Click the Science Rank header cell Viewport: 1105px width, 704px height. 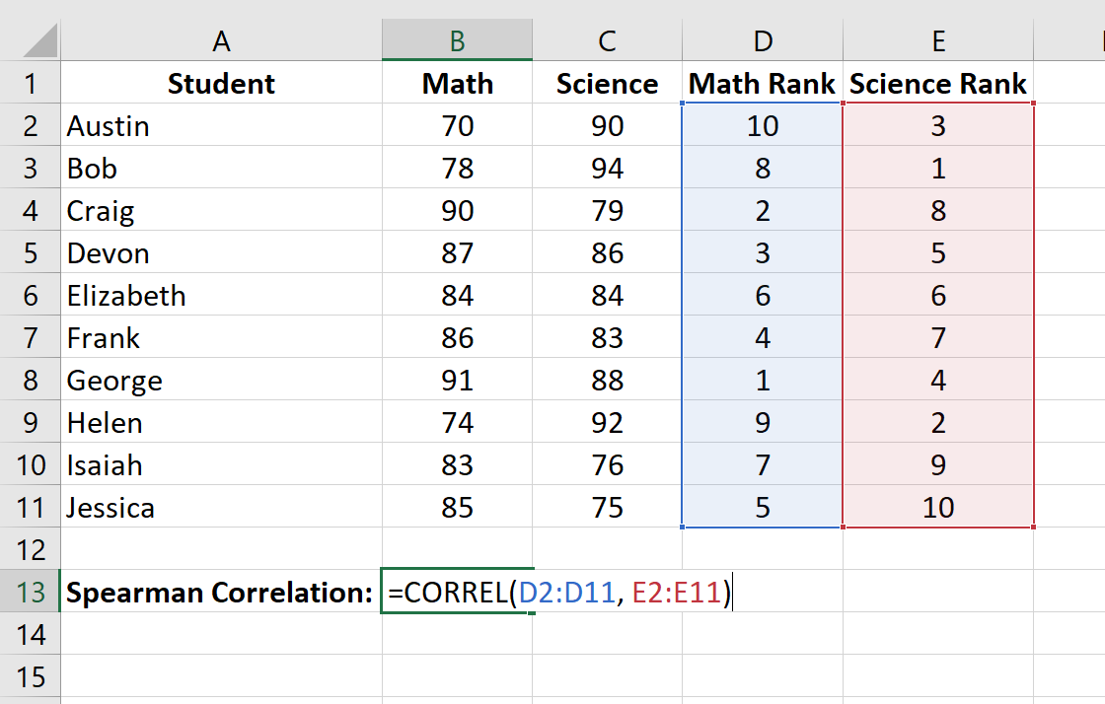point(938,83)
